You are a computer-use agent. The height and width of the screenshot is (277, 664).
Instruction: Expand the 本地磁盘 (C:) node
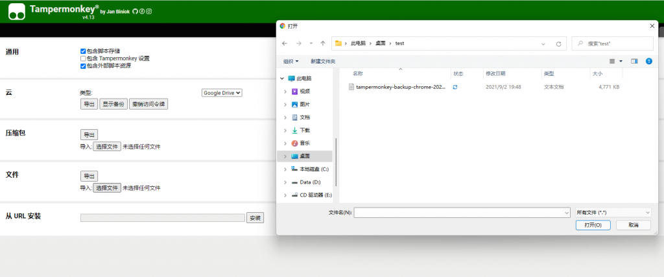pos(286,169)
